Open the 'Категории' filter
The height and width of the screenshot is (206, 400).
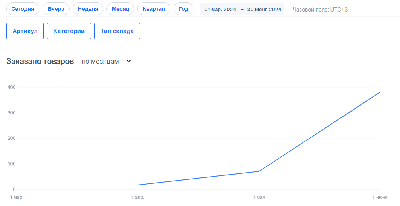coord(69,31)
